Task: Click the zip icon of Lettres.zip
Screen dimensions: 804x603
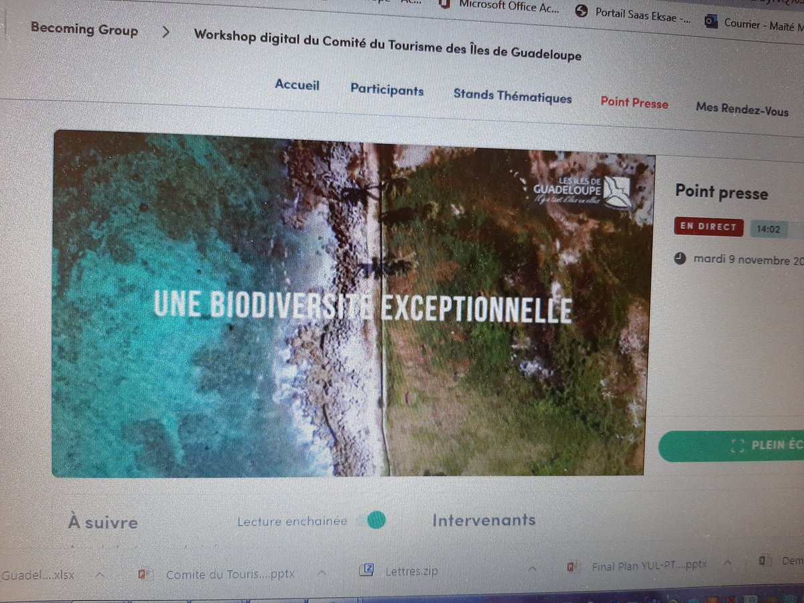Action: click(x=366, y=571)
